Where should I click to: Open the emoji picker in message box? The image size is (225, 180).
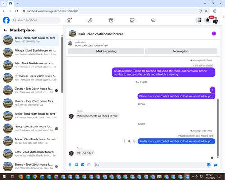pyautogui.click(x=208, y=165)
